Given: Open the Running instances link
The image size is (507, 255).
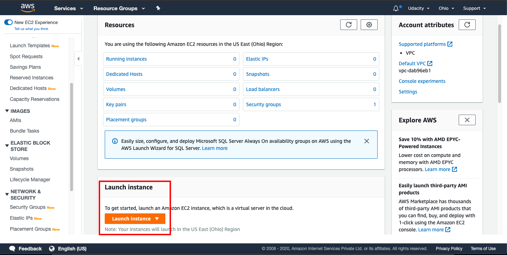Looking at the screenshot, I should click(x=126, y=59).
